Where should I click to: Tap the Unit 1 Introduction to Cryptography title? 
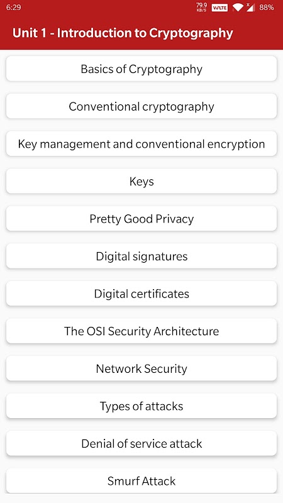coord(123,33)
